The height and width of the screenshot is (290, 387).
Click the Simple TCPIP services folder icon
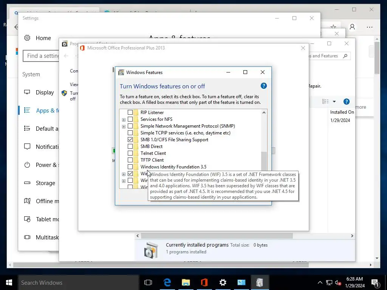tap(136, 133)
